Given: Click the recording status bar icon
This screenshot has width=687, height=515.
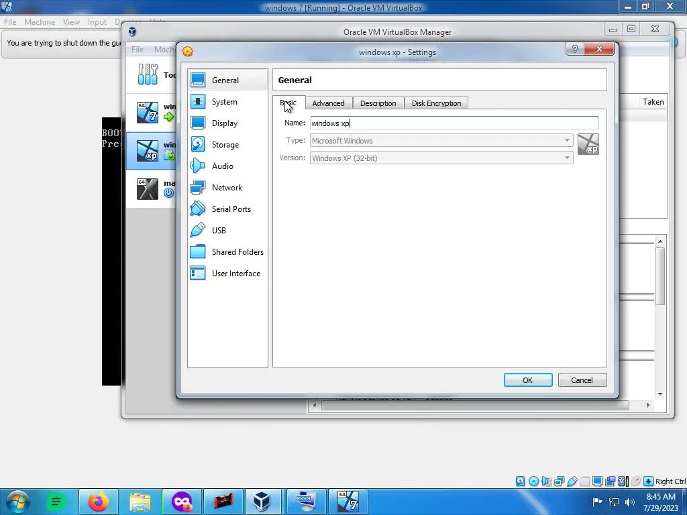Looking at the screenshot, I should [x=610, y=481].
